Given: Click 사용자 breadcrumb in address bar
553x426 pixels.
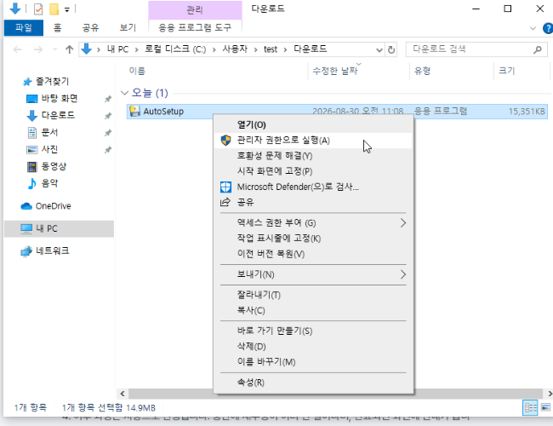Looking at the screenshot, I should click(235, 49).
